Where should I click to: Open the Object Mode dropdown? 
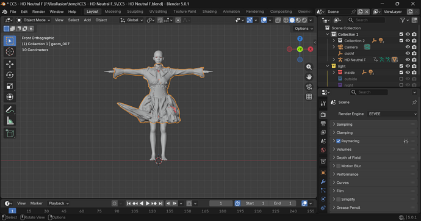pyautogui.click(x=34, y=20)
